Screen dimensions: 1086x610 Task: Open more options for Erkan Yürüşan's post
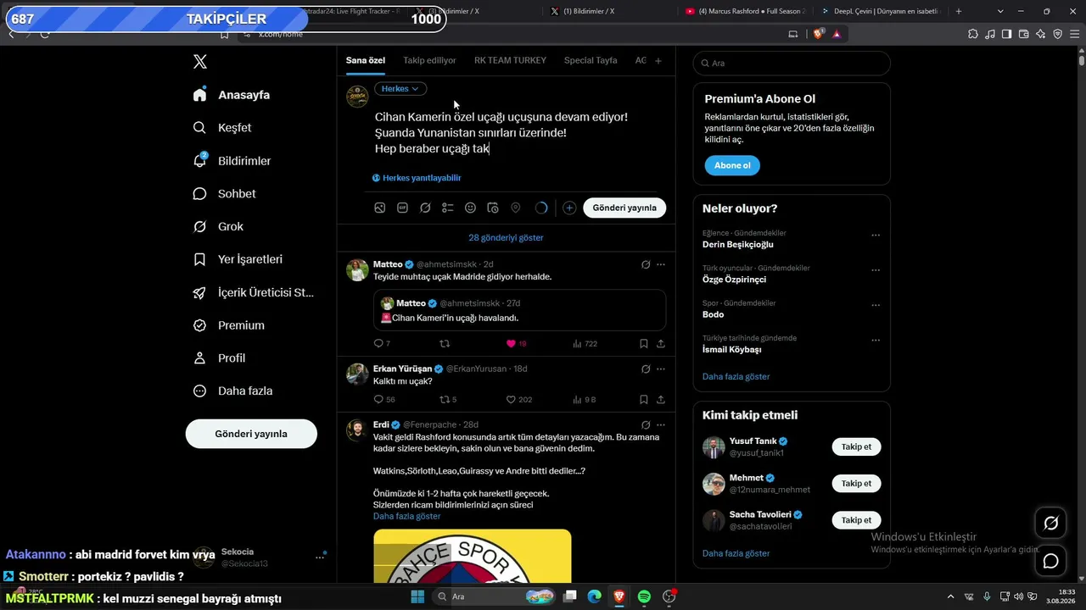click(661, 369)
